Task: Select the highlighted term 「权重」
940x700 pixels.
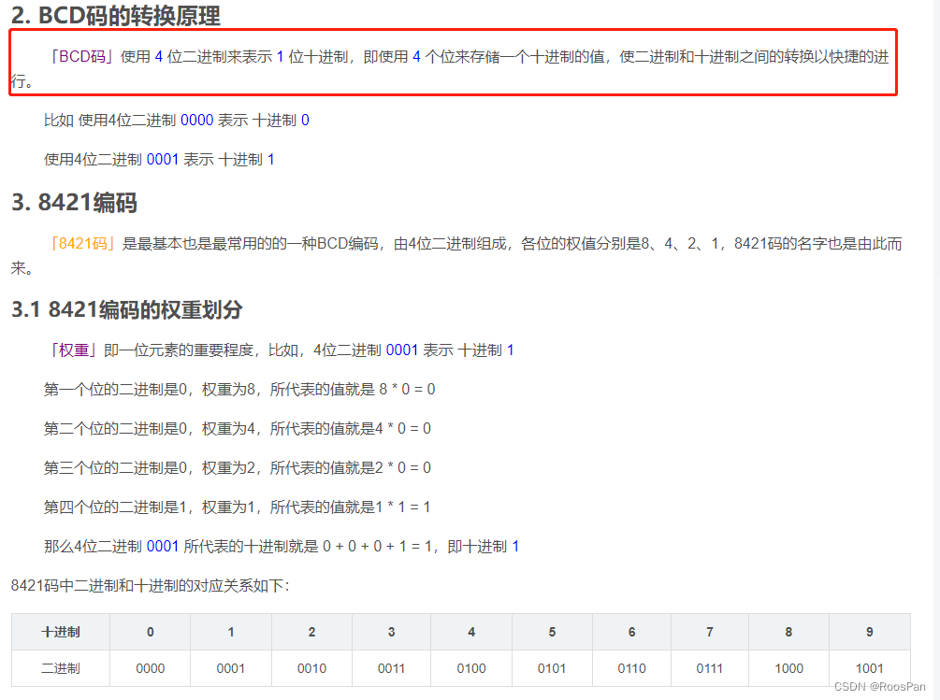Action: coord(69,350)
